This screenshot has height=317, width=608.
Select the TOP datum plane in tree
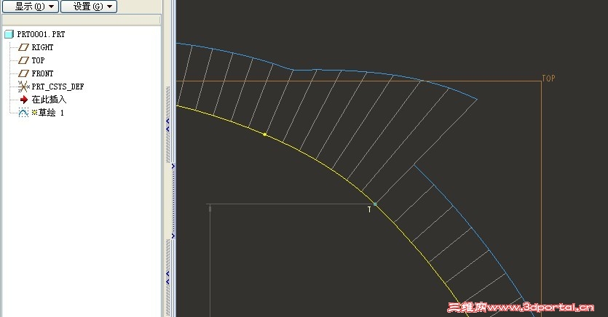click(x=38, y=60)
